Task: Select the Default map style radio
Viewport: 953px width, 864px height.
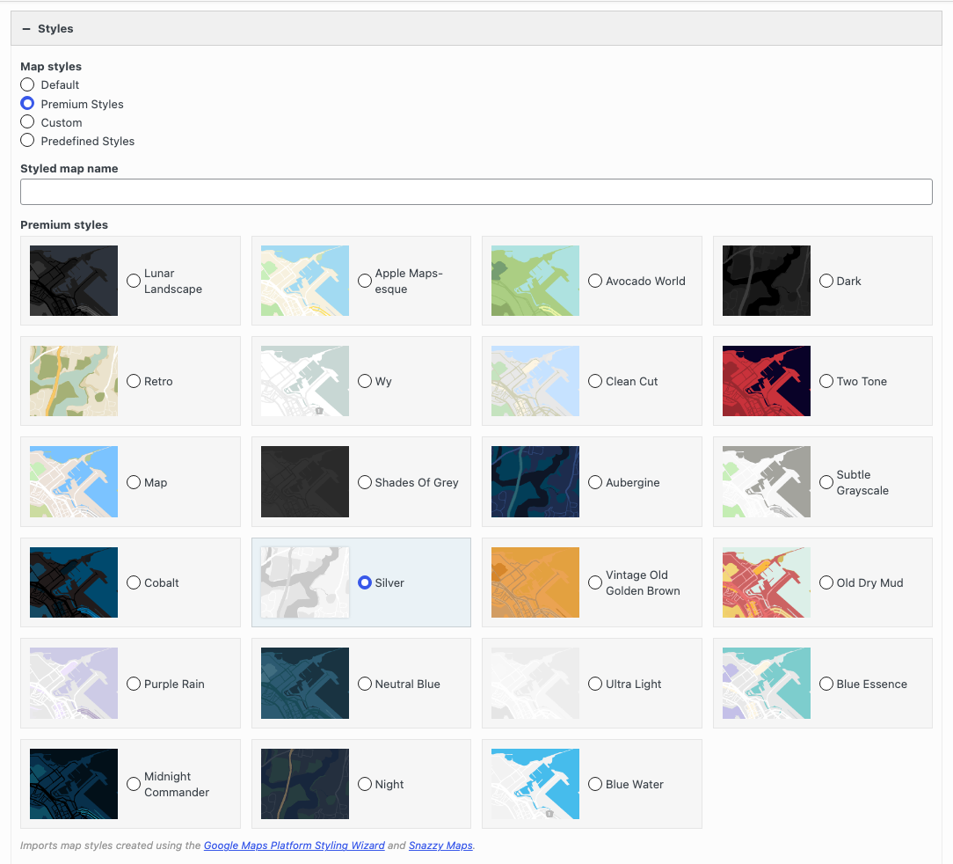Action: [27, 84]
